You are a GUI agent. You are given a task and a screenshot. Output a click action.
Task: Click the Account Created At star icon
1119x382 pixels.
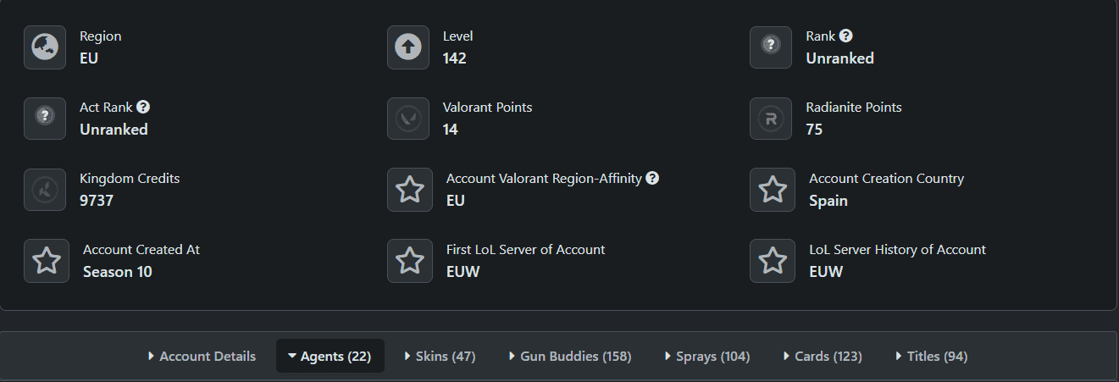[47, 261]
